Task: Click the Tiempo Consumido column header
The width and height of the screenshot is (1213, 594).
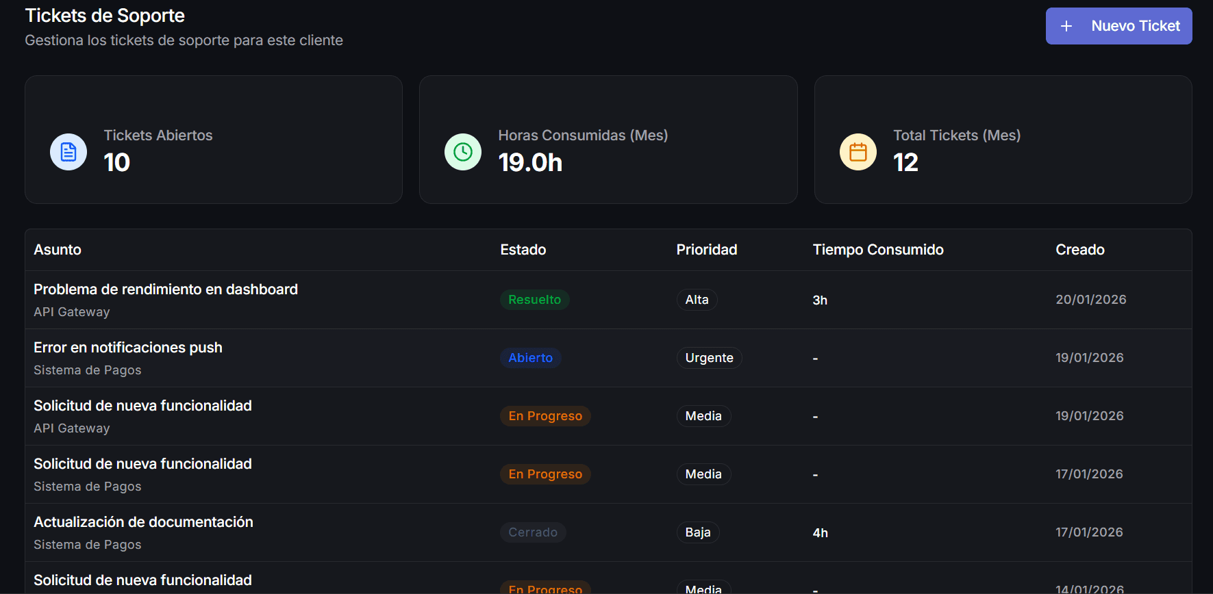Action: point(877,250)
